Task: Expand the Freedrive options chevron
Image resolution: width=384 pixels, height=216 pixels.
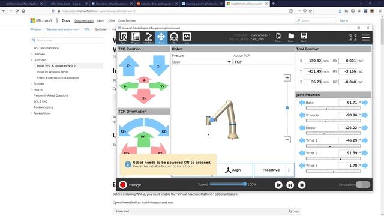Action: pyautogui.click(x=289, y=170)
